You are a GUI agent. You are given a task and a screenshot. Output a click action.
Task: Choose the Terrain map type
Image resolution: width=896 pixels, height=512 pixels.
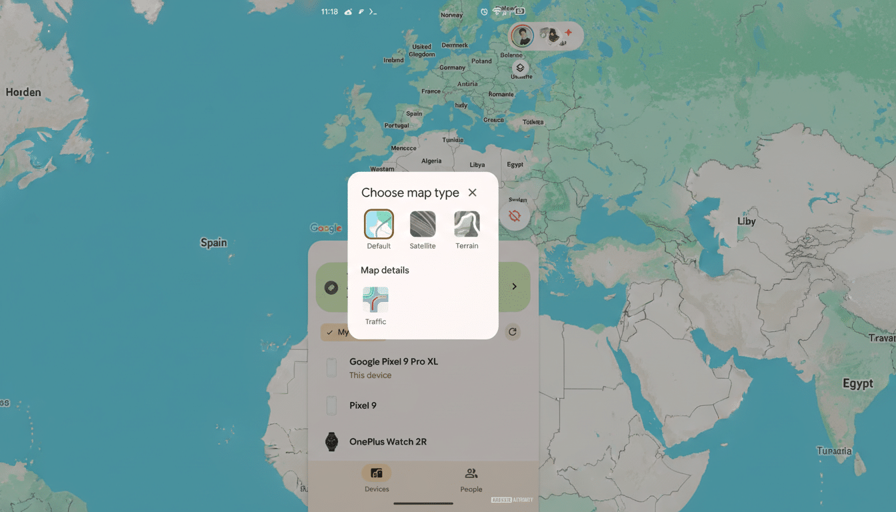[466, 225]
